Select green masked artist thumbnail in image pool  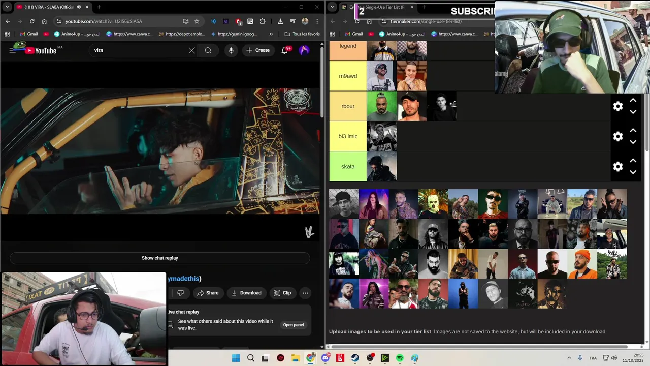433,204
